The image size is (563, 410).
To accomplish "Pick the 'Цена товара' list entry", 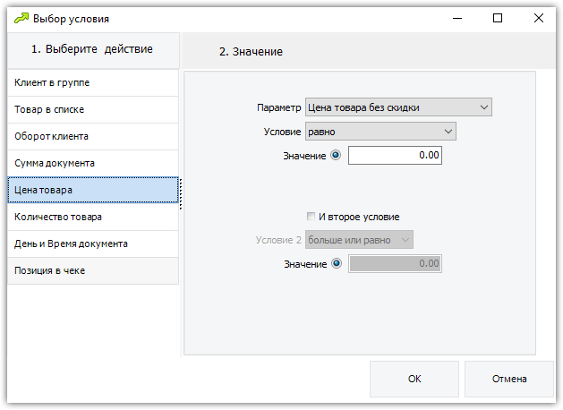I will (93, 190).
